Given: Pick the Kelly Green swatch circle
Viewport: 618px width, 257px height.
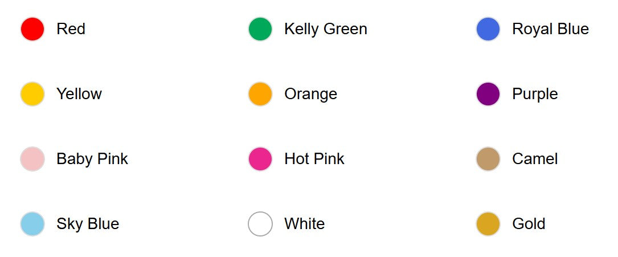Looking at the screenshot, I should tap(260, 29).
